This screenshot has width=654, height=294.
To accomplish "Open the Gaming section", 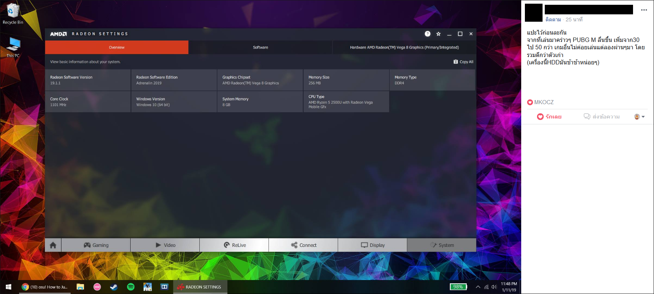I will click(96, 245).
